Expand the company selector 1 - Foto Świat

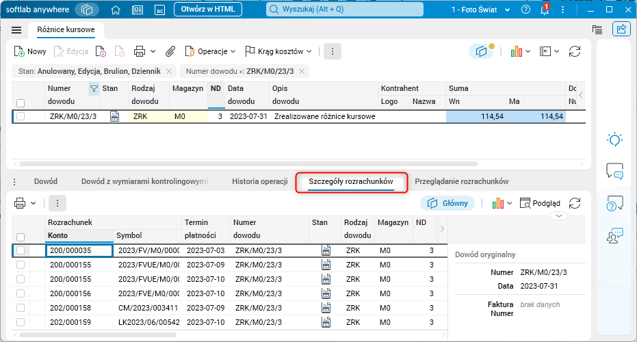pos(480,10)
